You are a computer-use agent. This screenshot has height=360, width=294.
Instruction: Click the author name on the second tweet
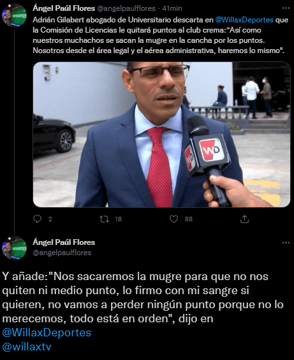(x=64, y=242)
